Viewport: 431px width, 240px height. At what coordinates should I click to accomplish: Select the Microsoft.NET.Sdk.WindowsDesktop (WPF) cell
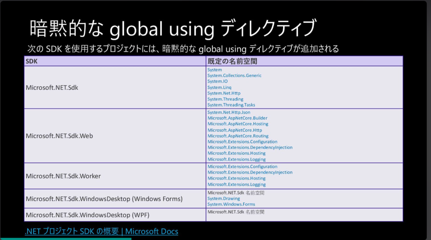click(x=115, y=215)
